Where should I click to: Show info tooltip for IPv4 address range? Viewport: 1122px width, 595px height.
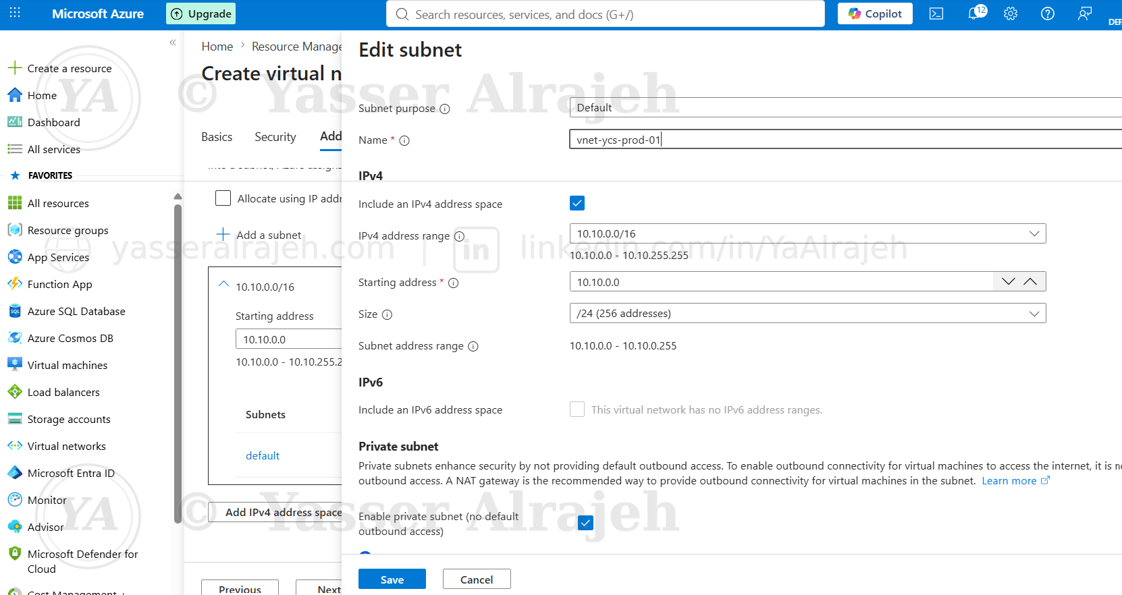[459, 237]
